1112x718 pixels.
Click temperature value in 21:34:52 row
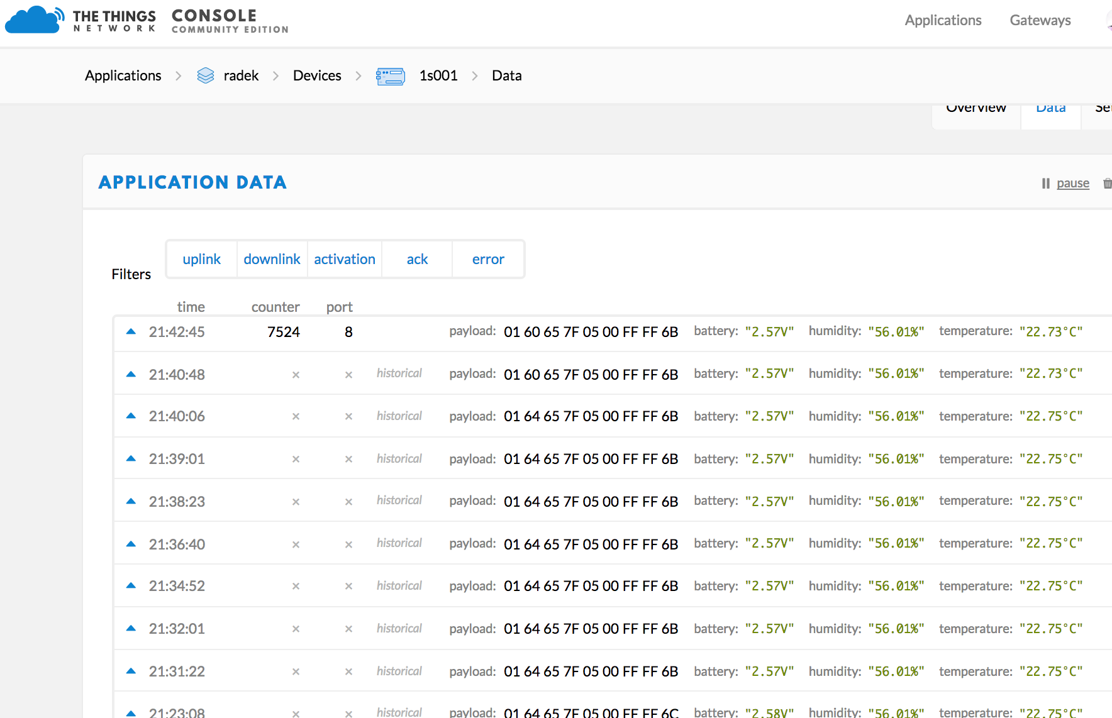coord(1051,586)
